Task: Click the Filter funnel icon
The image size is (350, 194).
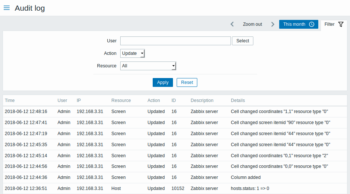Action: [341, 24]
